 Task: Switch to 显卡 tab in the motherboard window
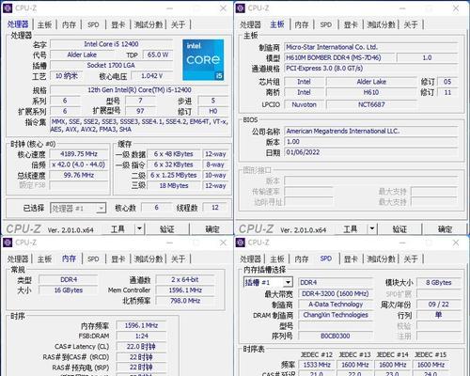click(351, 24)
